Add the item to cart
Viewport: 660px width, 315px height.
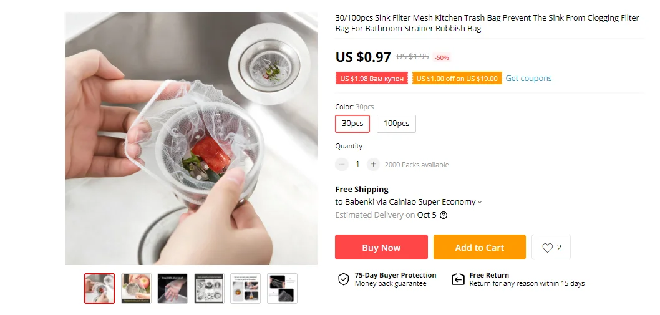coord(479,247)
